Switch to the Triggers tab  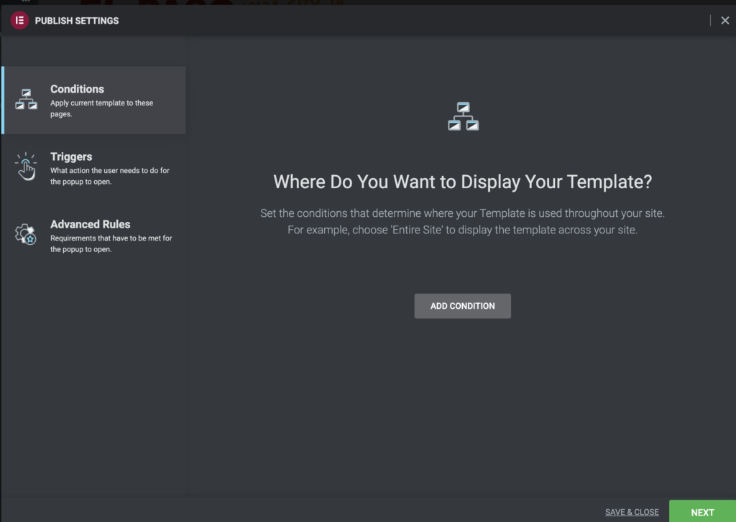click(x=94, y=168)
